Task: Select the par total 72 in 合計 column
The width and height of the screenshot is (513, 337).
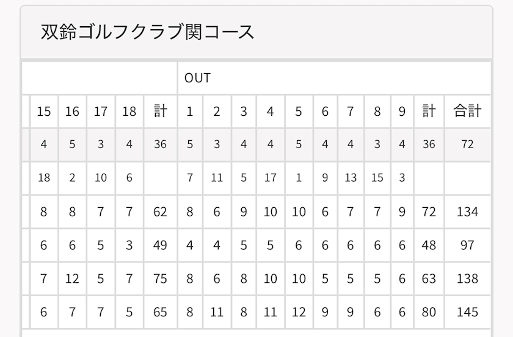Action: click(x=467, y=144)
